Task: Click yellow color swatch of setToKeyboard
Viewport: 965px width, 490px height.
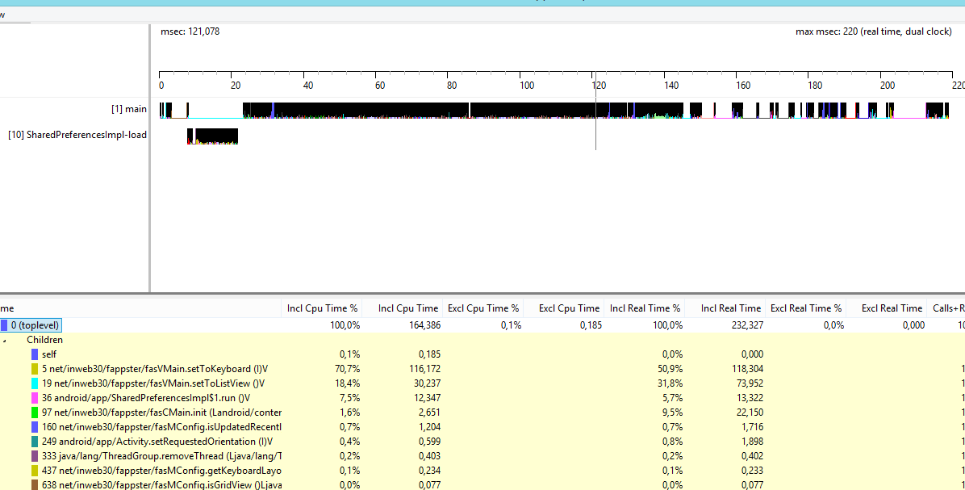Action: click(x=35, y=369)
